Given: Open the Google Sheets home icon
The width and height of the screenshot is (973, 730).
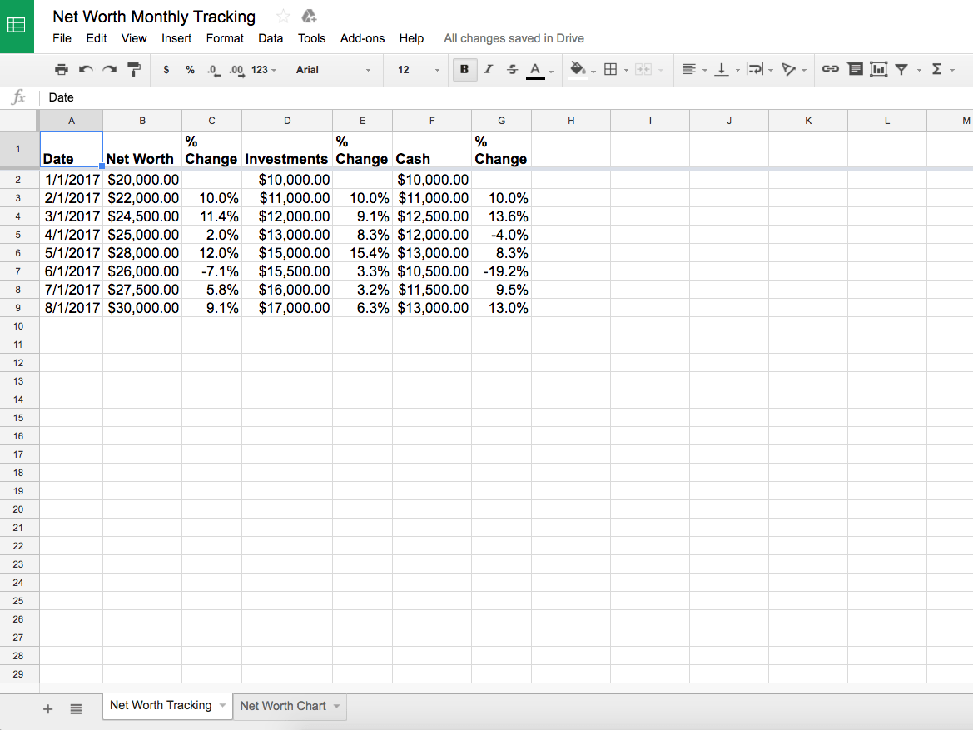Looking at the screenshot, I should (17, 26).
